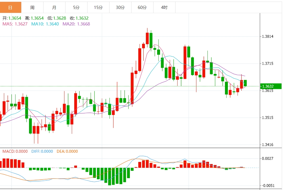
Task: Click the MACD: 0.0000 label
Action: tap(15, 151)
